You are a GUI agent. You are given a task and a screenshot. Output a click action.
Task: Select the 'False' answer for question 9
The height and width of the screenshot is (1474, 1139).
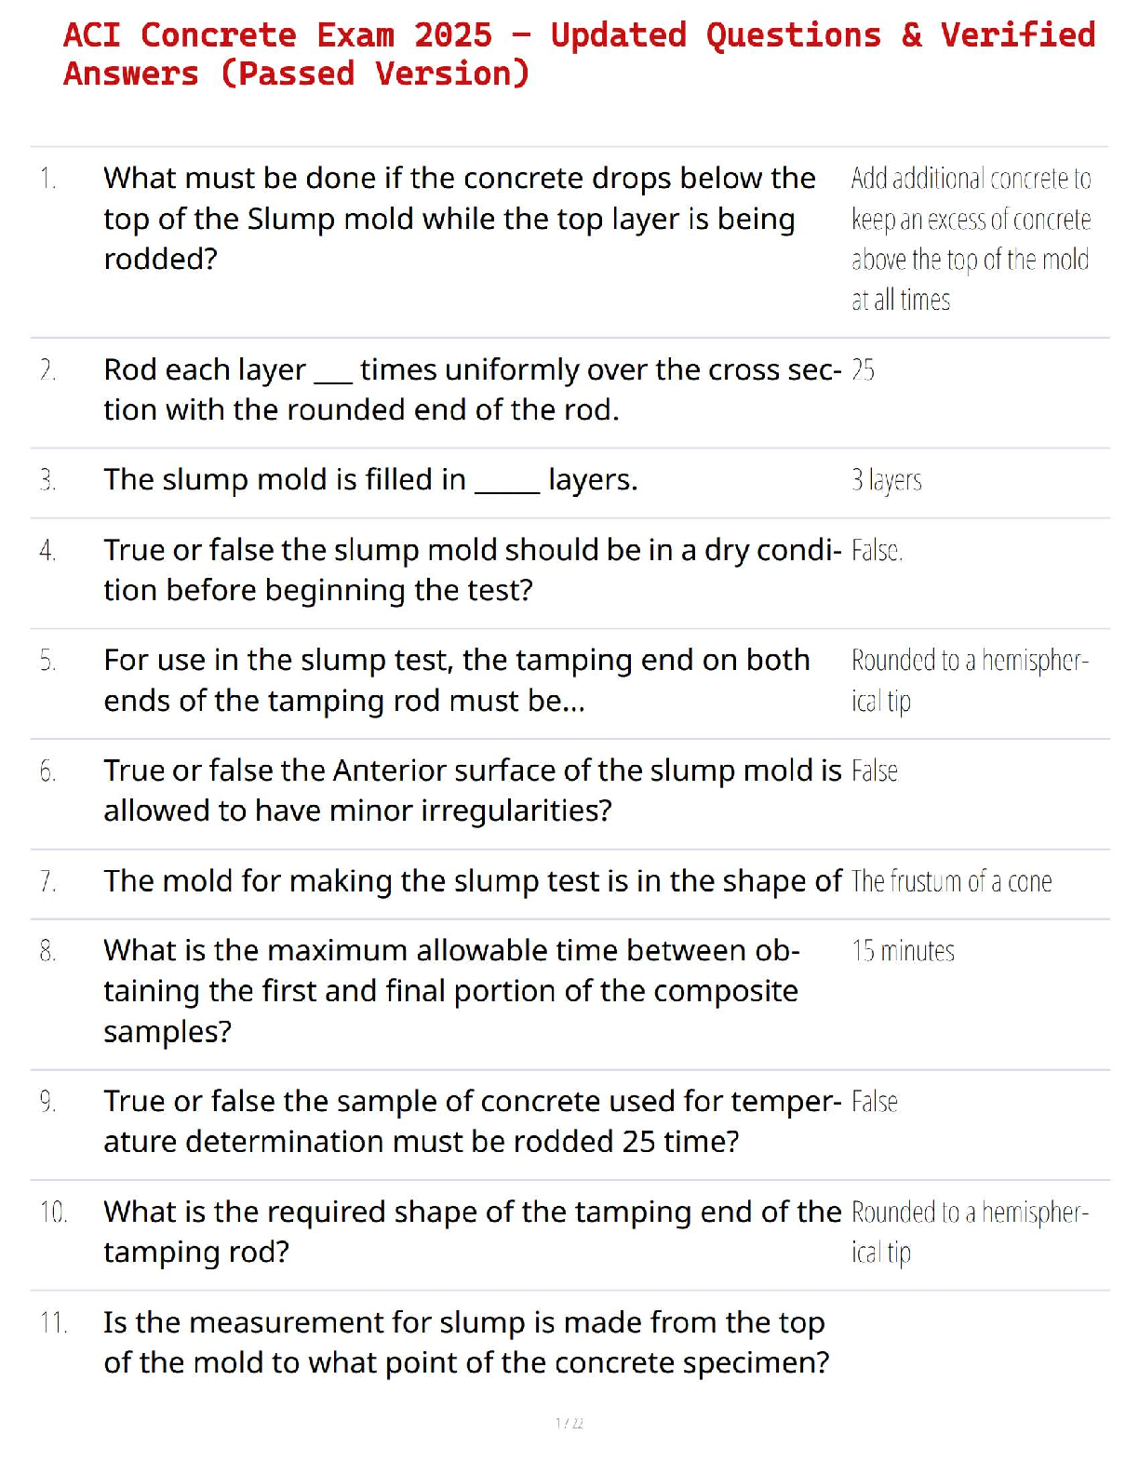(874, 1102)
